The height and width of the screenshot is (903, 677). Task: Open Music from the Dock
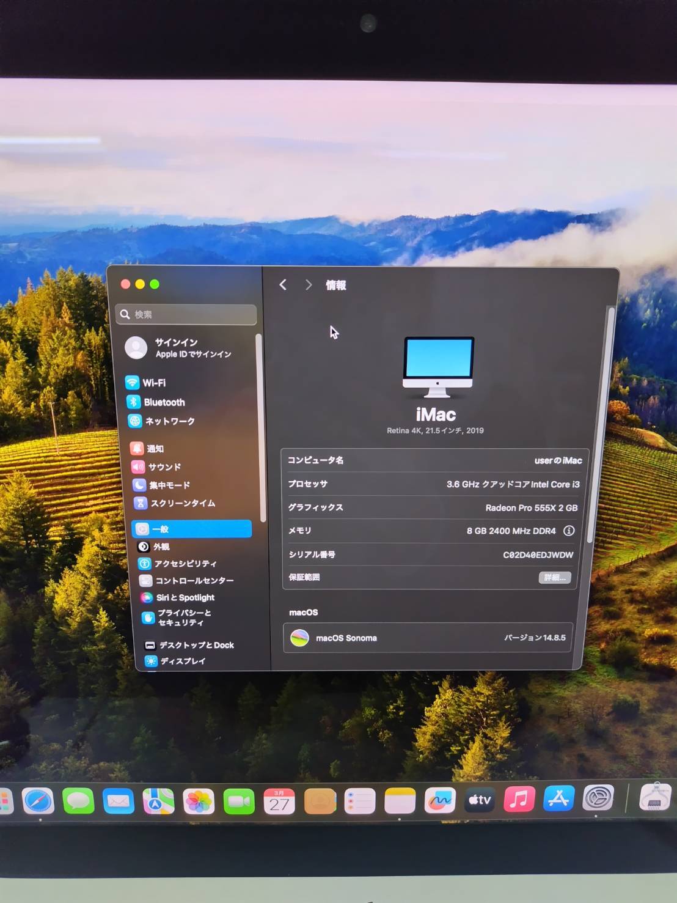click(x=519, y=798)
